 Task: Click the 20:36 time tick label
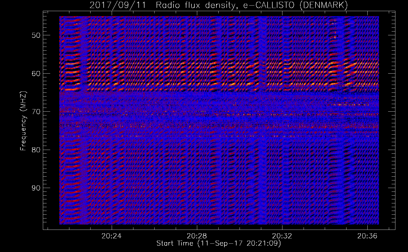click(367, 236)
